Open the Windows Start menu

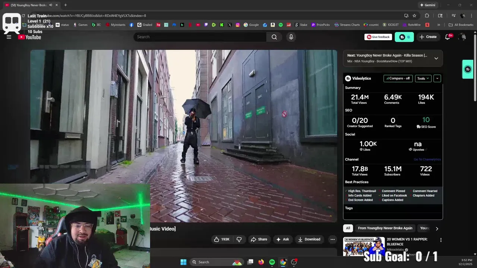[x=183, y=262]
